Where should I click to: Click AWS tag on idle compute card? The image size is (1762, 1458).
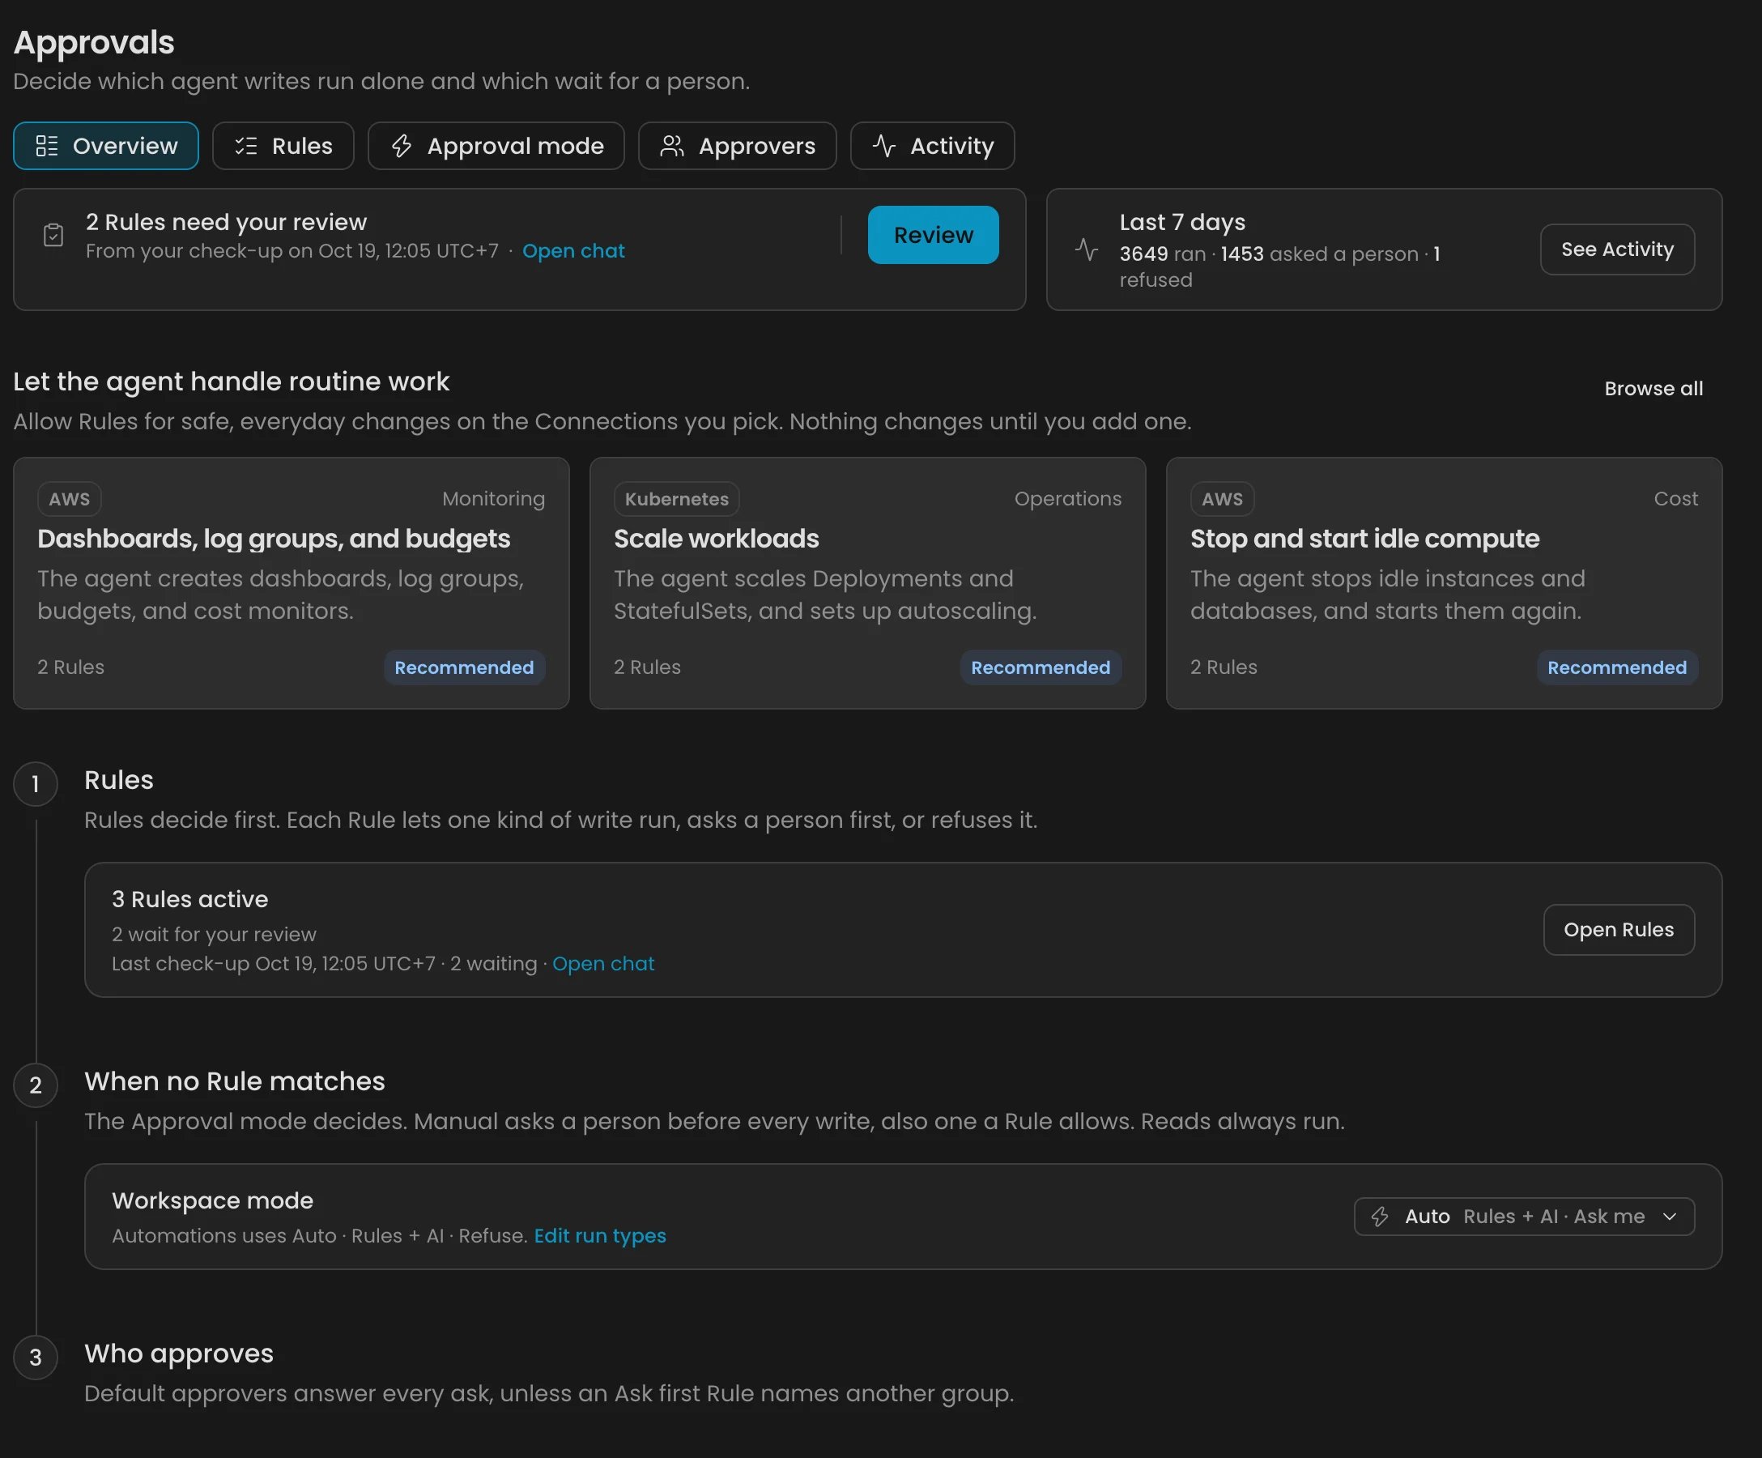pos(1222,499)
